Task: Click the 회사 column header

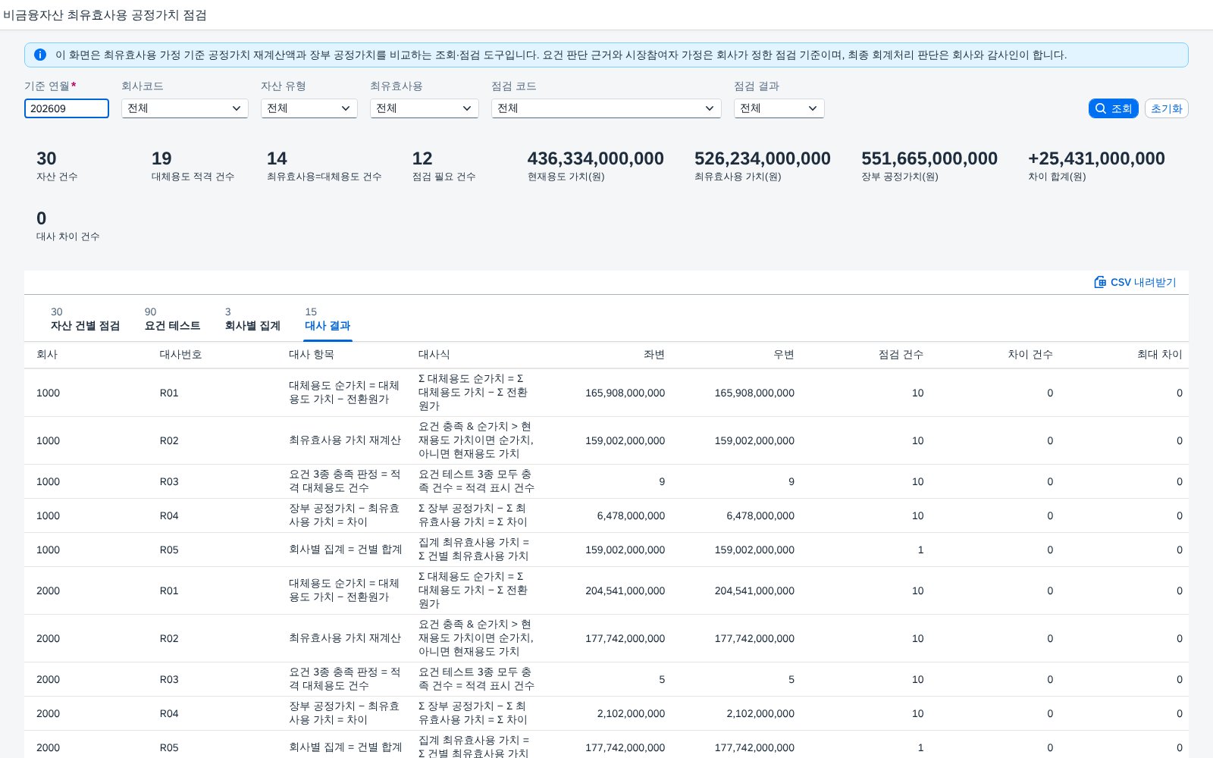Action: pyautogui.click(x=47, y=354)
